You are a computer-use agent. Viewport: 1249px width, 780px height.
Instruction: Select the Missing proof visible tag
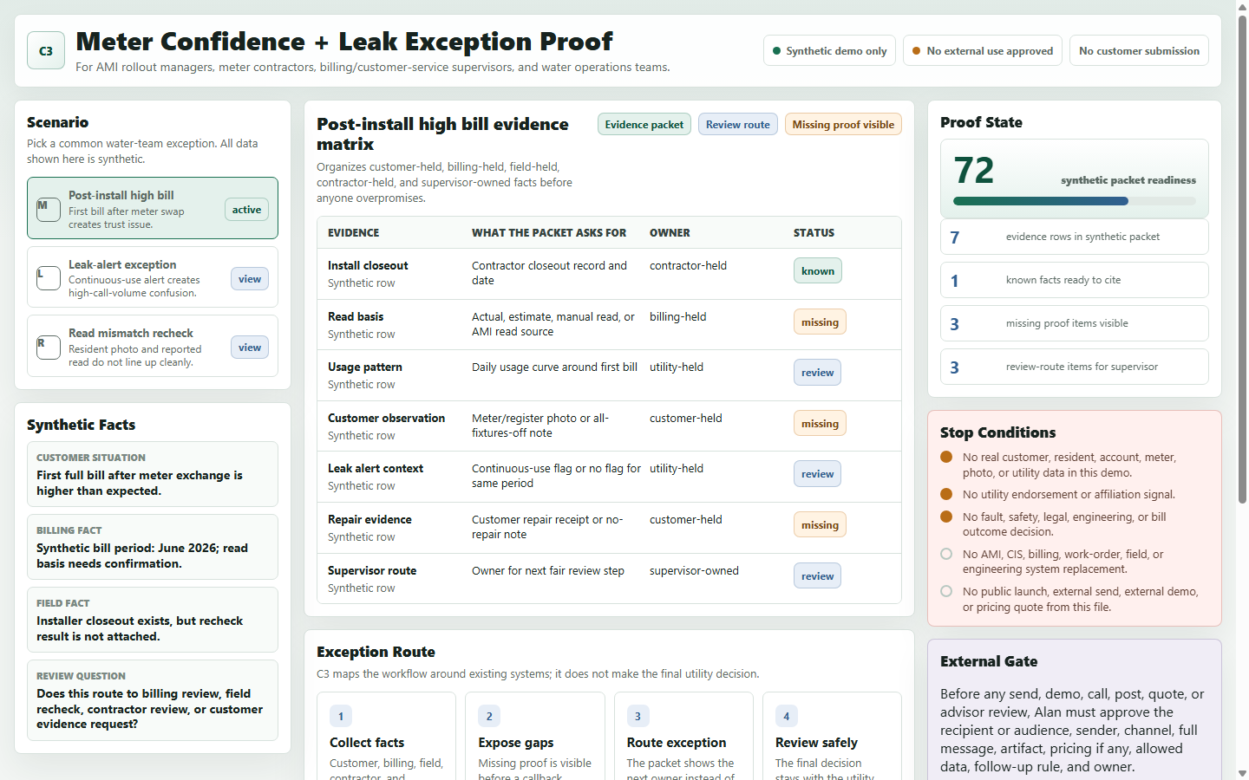[x=843, y=125]
